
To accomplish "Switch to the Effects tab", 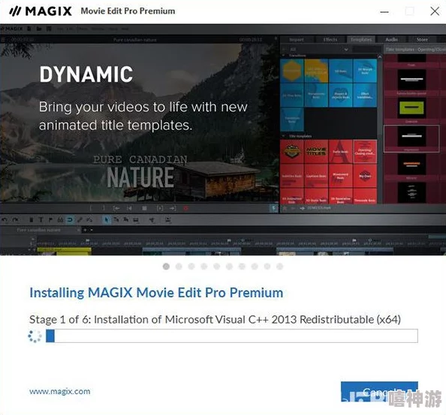I will (x=330, y=40).
